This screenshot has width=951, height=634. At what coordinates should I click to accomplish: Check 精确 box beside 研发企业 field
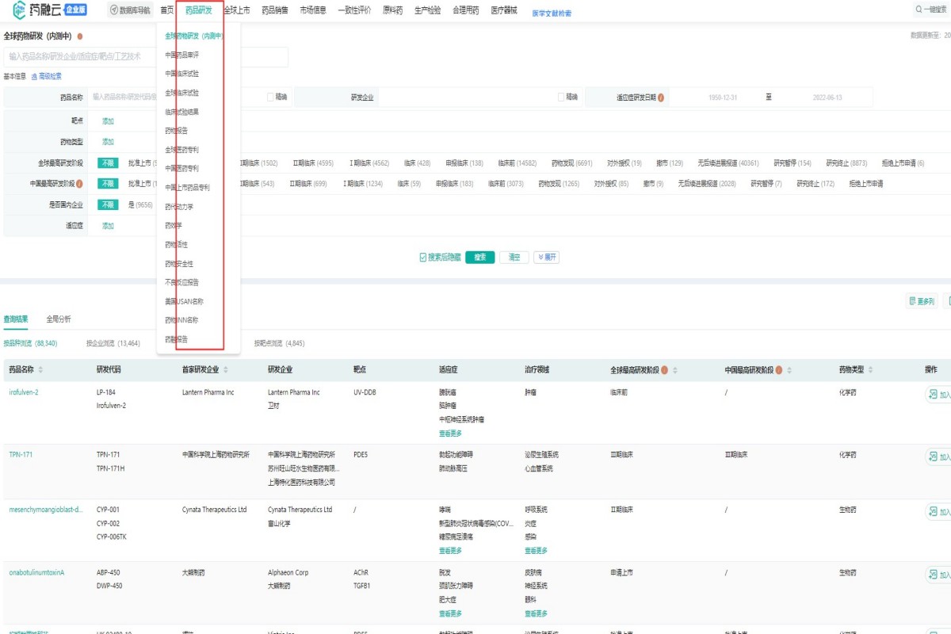coord(561,97)
